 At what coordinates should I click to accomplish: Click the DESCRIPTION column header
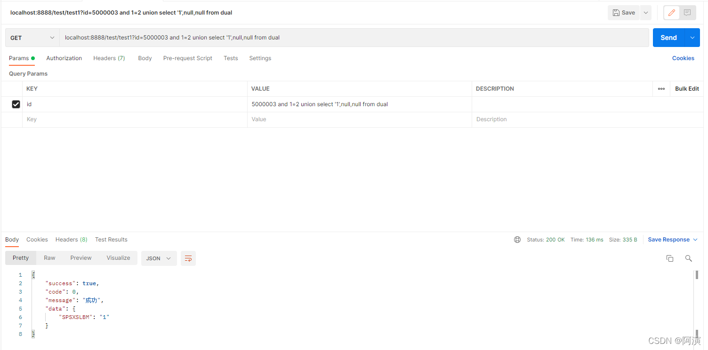click(x=495, y=89)
